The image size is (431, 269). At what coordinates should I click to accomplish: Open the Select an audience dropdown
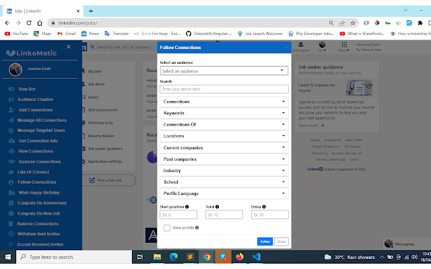tap(224, 71)
